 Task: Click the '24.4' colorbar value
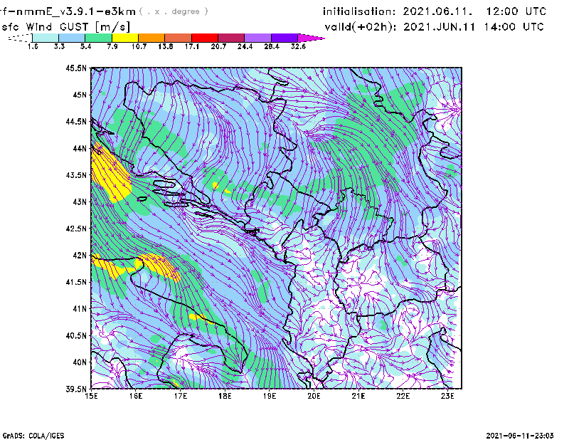(x=245, y=46)
